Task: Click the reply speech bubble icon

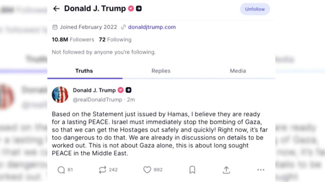Action: click(61, 170)
